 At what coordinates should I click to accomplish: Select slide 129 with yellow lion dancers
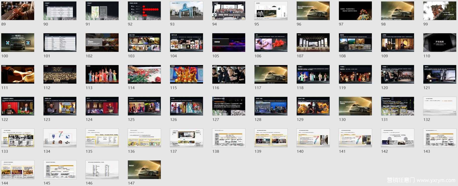tap(313, 106)
